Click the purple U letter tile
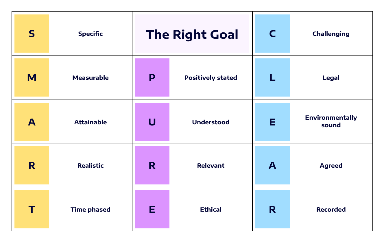The height and width of the screenshot is (244, 384). tap(152, 122)
